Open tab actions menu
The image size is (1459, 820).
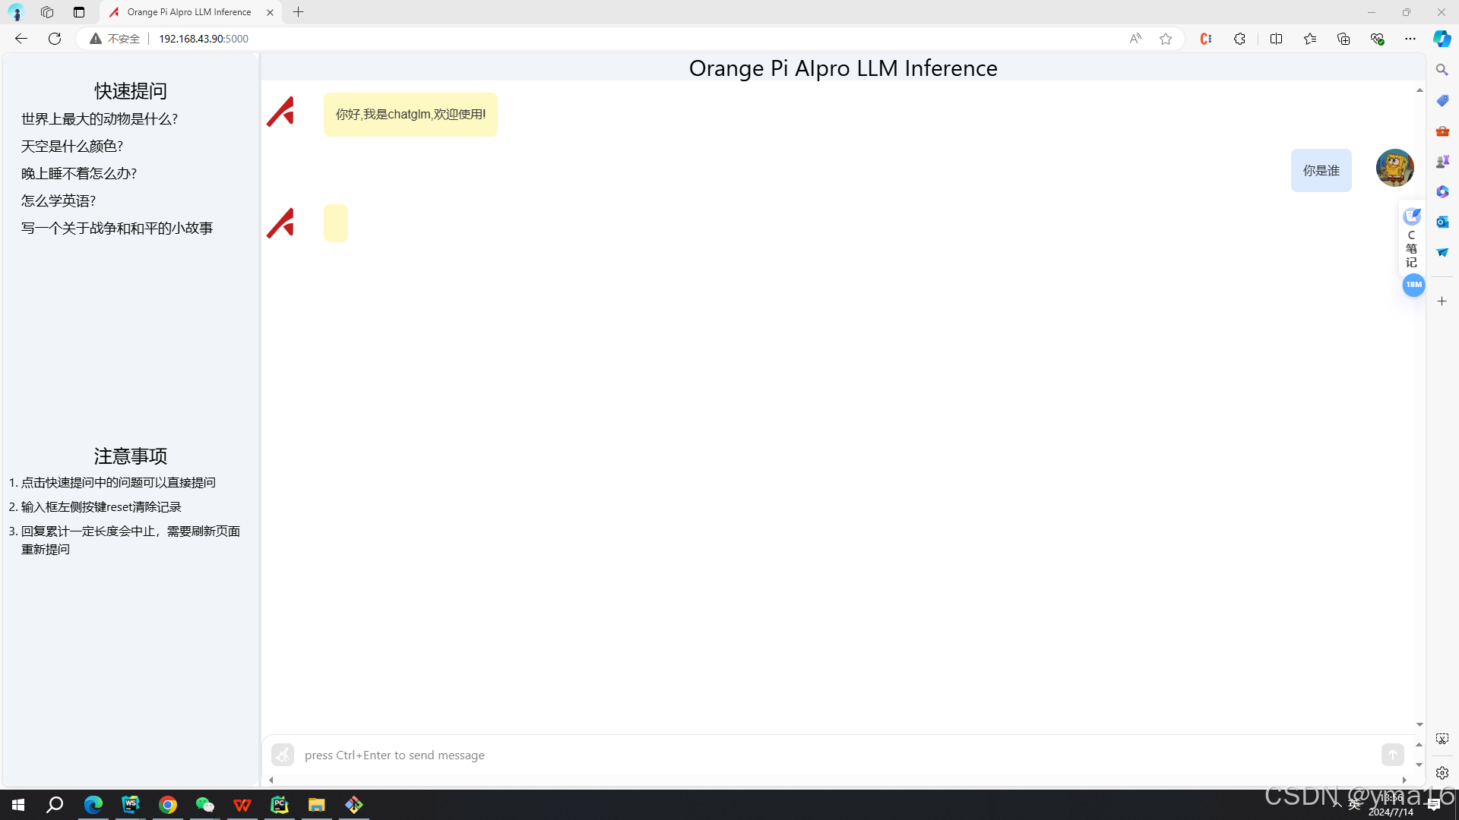click(79, 12)
